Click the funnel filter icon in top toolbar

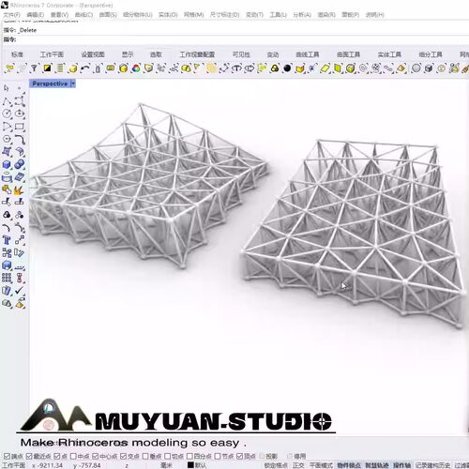tap(34, 68)
